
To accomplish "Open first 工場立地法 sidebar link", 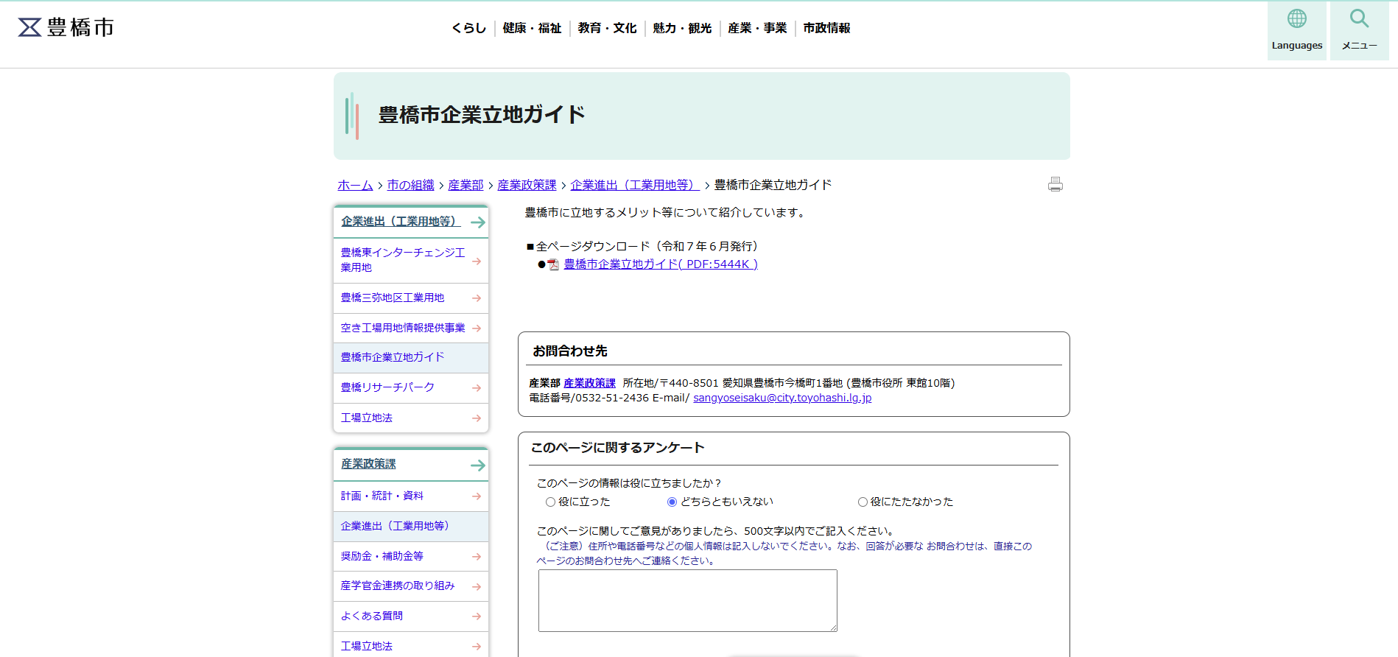I will 367,418.
